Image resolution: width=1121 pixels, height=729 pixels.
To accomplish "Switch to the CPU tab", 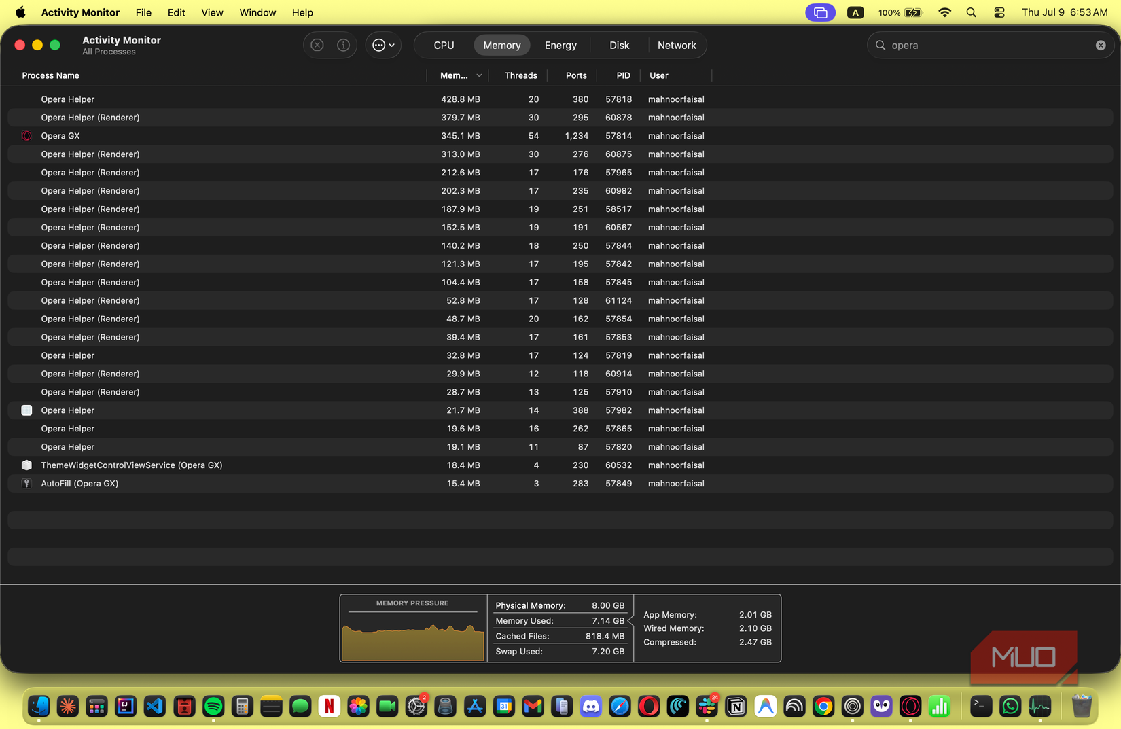I will (444, 45).
